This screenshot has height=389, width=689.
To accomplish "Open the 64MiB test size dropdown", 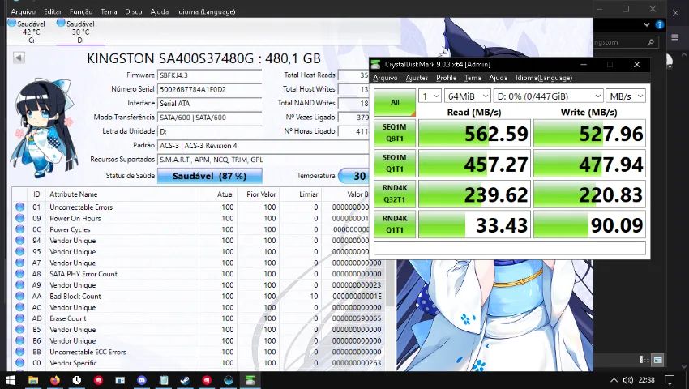I will (x=468, y=96).
